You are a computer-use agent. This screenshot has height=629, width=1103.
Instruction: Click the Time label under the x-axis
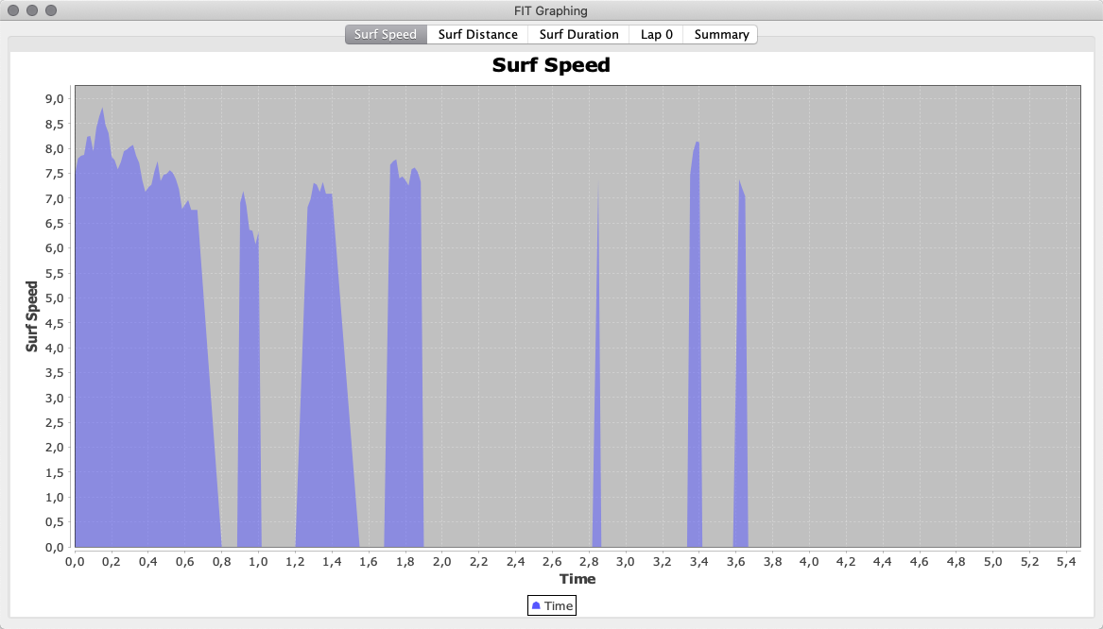pyautogui.click(x=577, y=579)
